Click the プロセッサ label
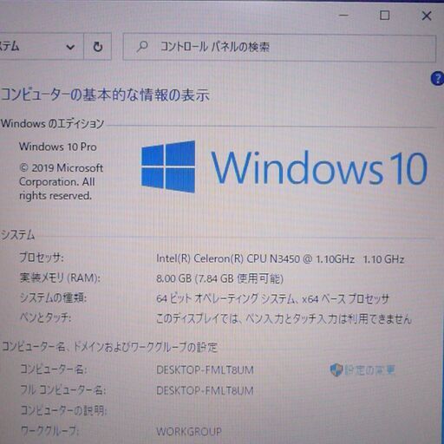The width and height of the screenshot is (444, 444). pyautogui.click(x=42, y=258)
